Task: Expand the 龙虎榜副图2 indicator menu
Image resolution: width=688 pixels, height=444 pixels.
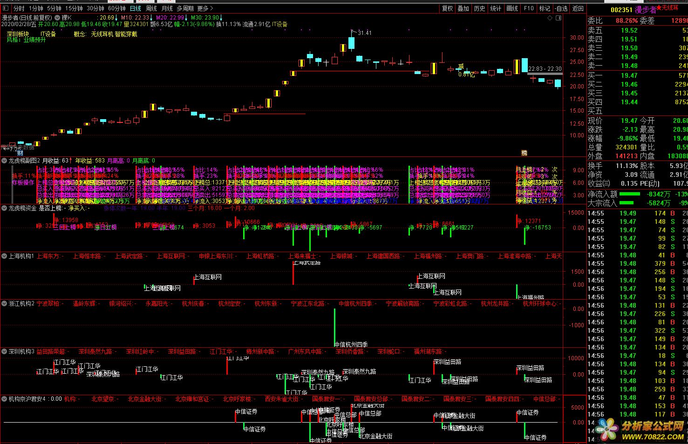Action: 4,161
